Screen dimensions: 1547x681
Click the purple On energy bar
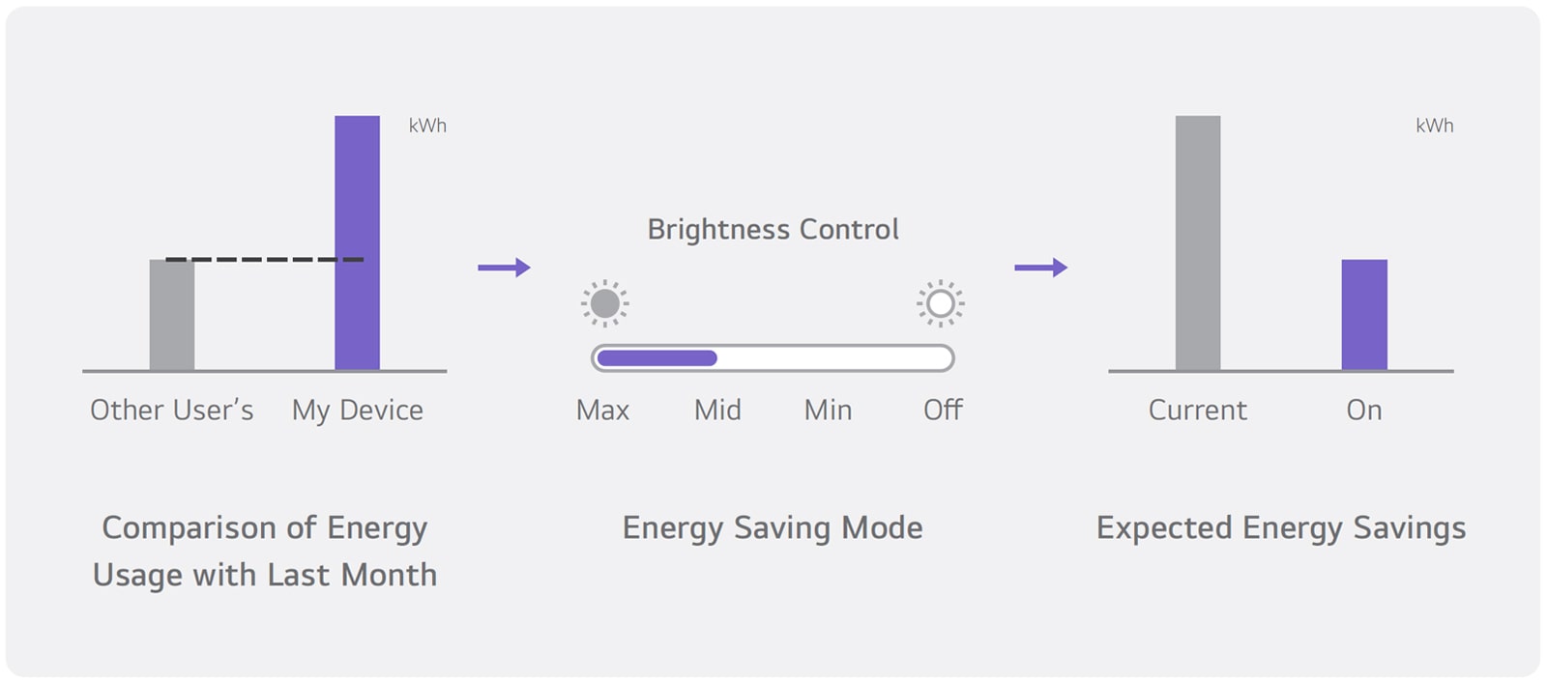tap(1363, 315)
